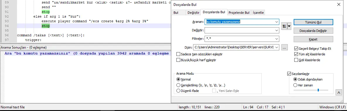Screen dimensions: 347x111
Task: Uncheck Geçerli Belgeyi Takip Et
Action: [x=296, y=48]
